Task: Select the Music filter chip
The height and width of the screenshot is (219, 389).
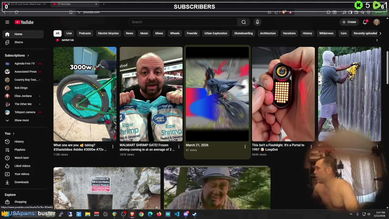Action: point(144,33)
